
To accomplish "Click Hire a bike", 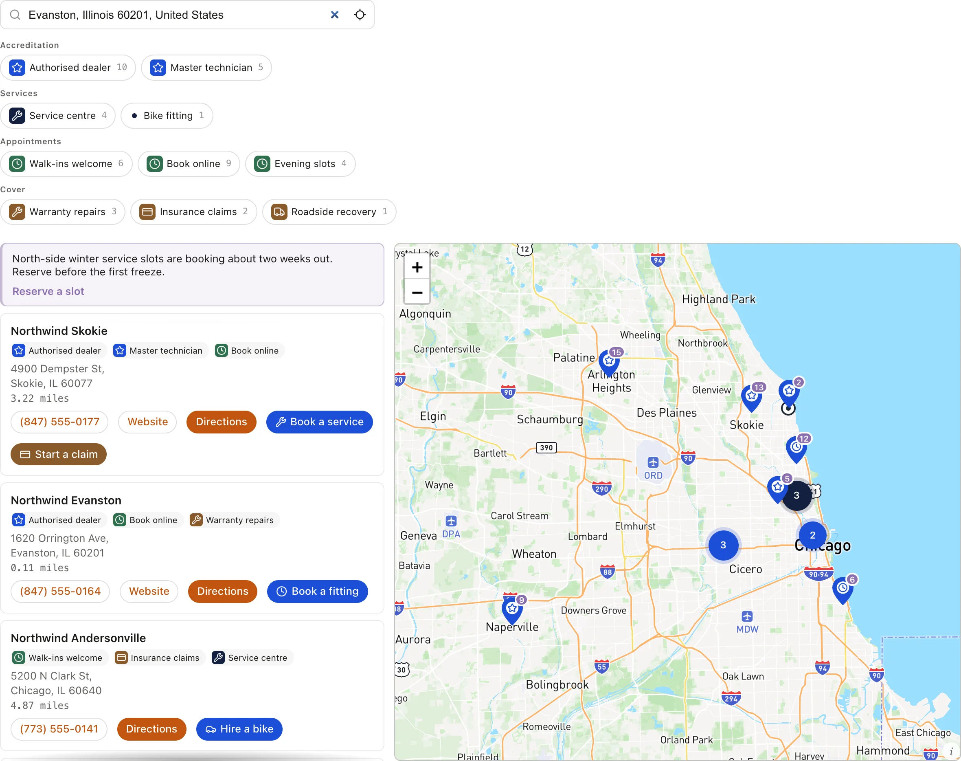I will (x=239, y=729).
